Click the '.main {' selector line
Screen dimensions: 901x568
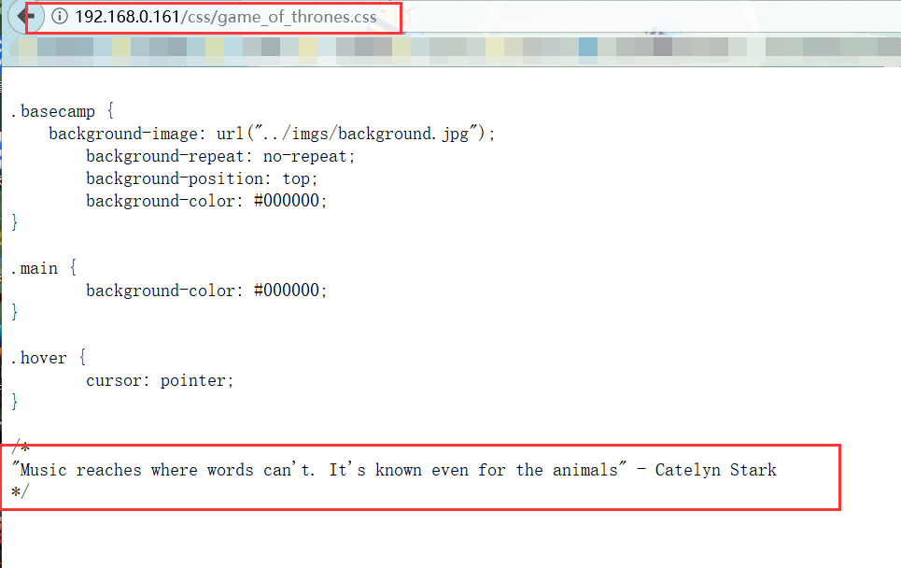tap(44, 268)
